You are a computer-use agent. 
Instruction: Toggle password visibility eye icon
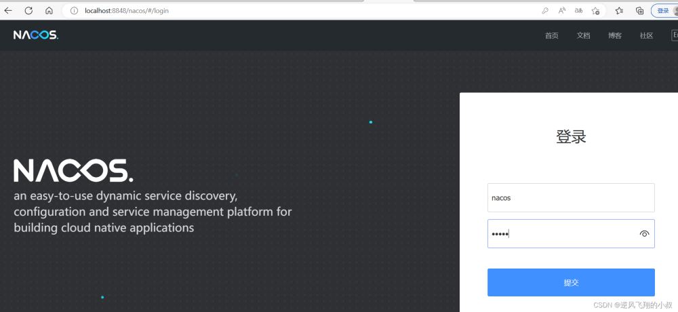pyautogui.click(x=644, y=234)
